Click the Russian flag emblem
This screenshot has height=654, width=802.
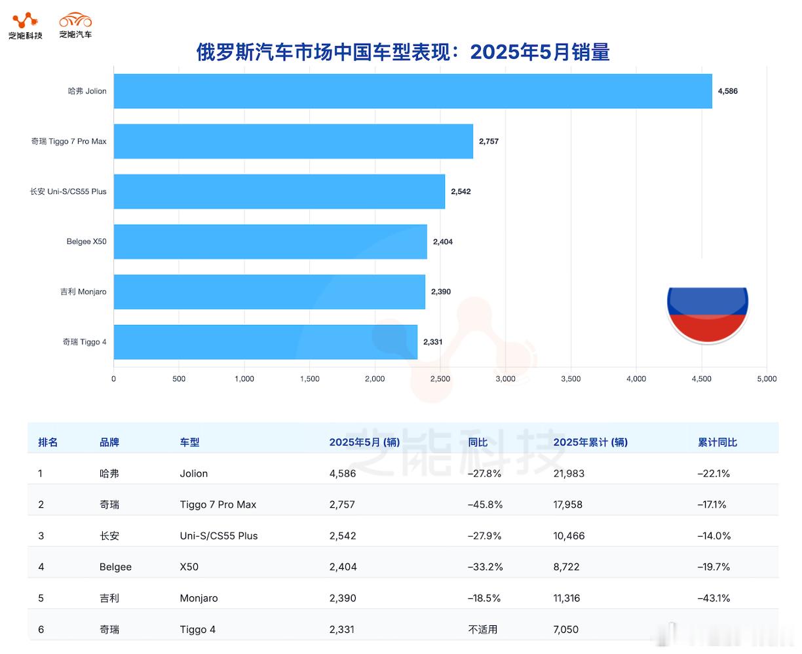pos(708,315)
